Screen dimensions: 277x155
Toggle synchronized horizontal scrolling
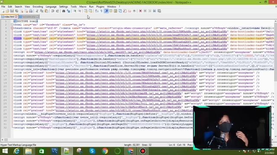[90, 11]
